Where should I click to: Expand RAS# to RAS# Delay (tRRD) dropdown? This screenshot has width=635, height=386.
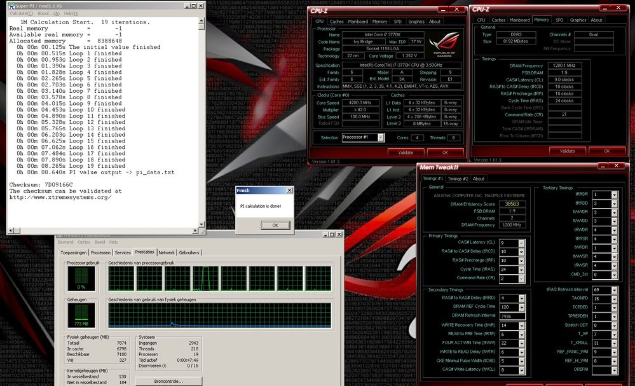click(522, 298)
